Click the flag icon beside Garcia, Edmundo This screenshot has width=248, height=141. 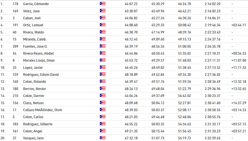[102, 4]
